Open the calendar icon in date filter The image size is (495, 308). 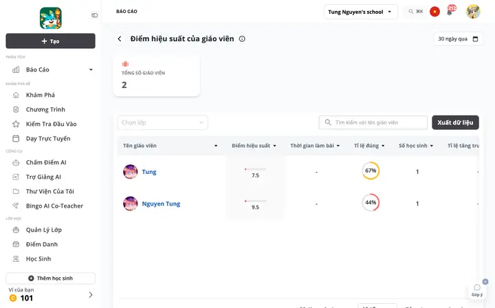475,38
